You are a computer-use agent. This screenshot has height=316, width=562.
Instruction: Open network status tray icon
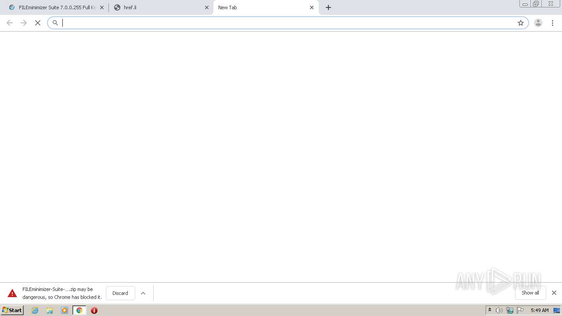coord(510,310)
